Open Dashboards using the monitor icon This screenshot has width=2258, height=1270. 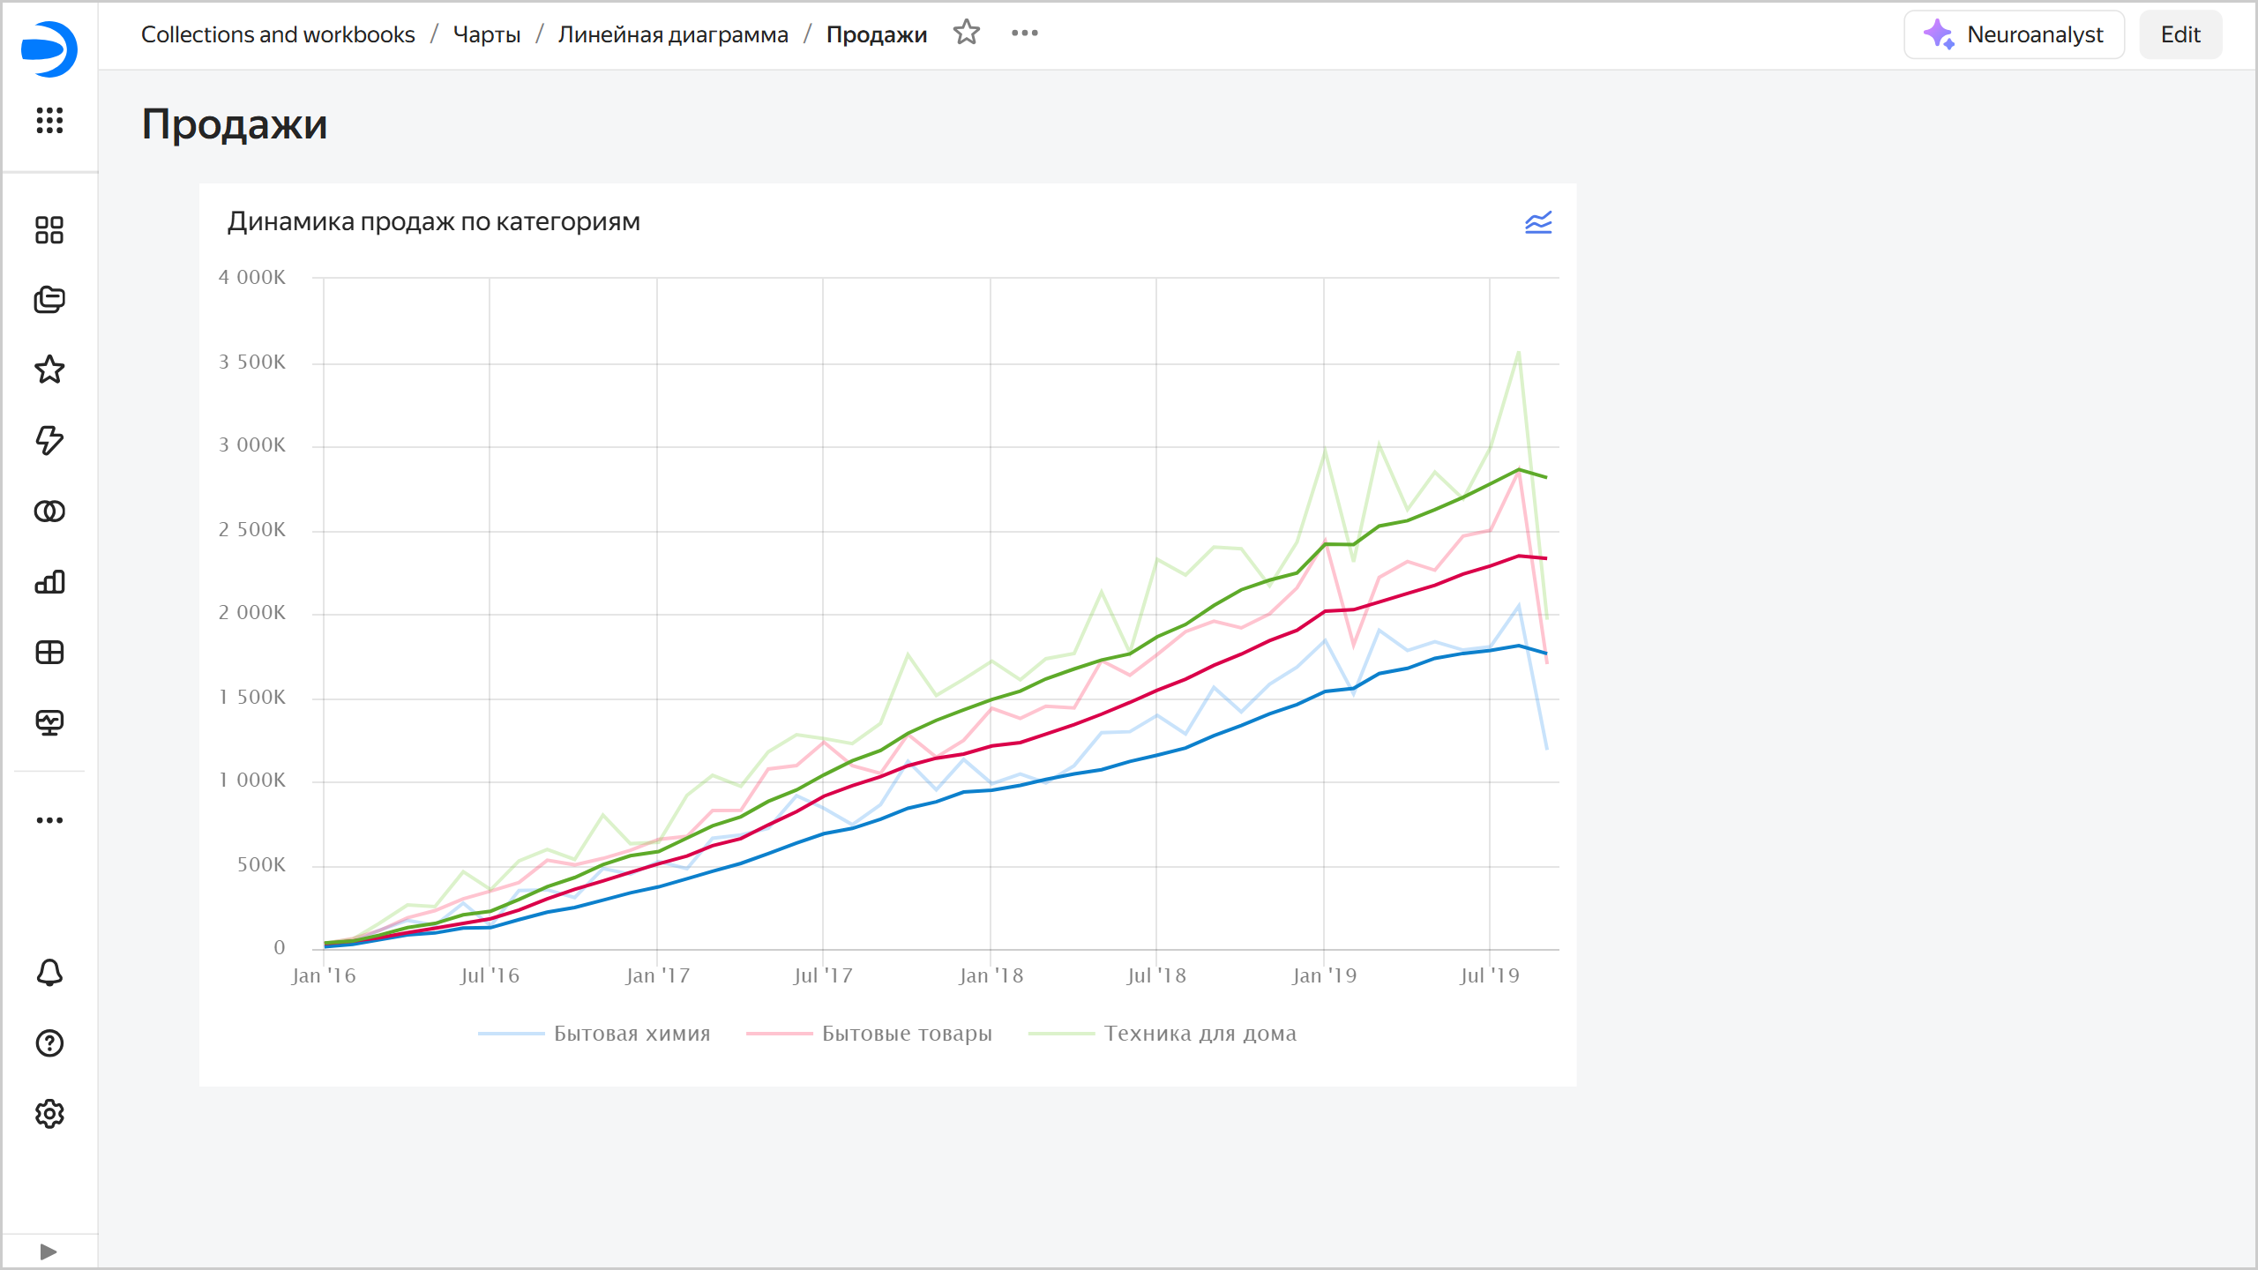pyautogui.click(x=49, y=723)
